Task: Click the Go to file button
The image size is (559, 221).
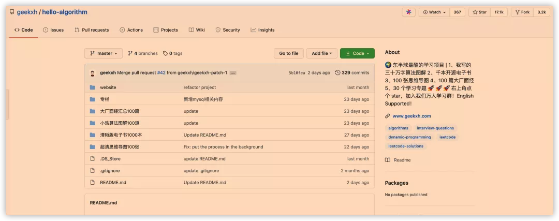Action: (289, 53)
